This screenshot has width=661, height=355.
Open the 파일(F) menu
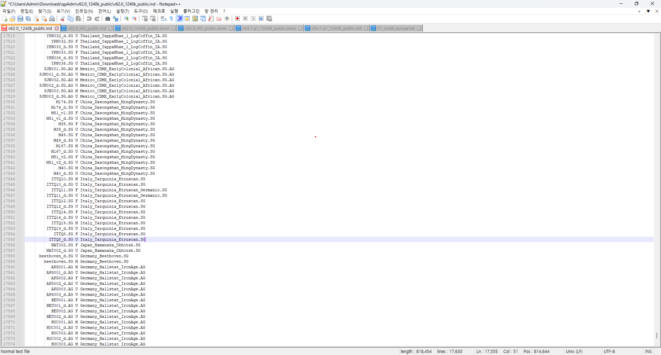point(9,11)
